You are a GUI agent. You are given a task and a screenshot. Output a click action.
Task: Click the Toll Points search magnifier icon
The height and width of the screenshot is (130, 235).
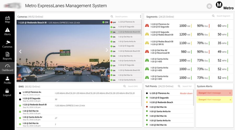click(179, 86)
